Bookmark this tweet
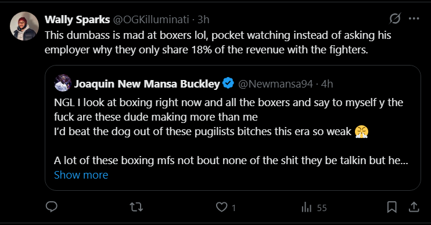The height and width of the screenshot is (225, 431). 392,207
